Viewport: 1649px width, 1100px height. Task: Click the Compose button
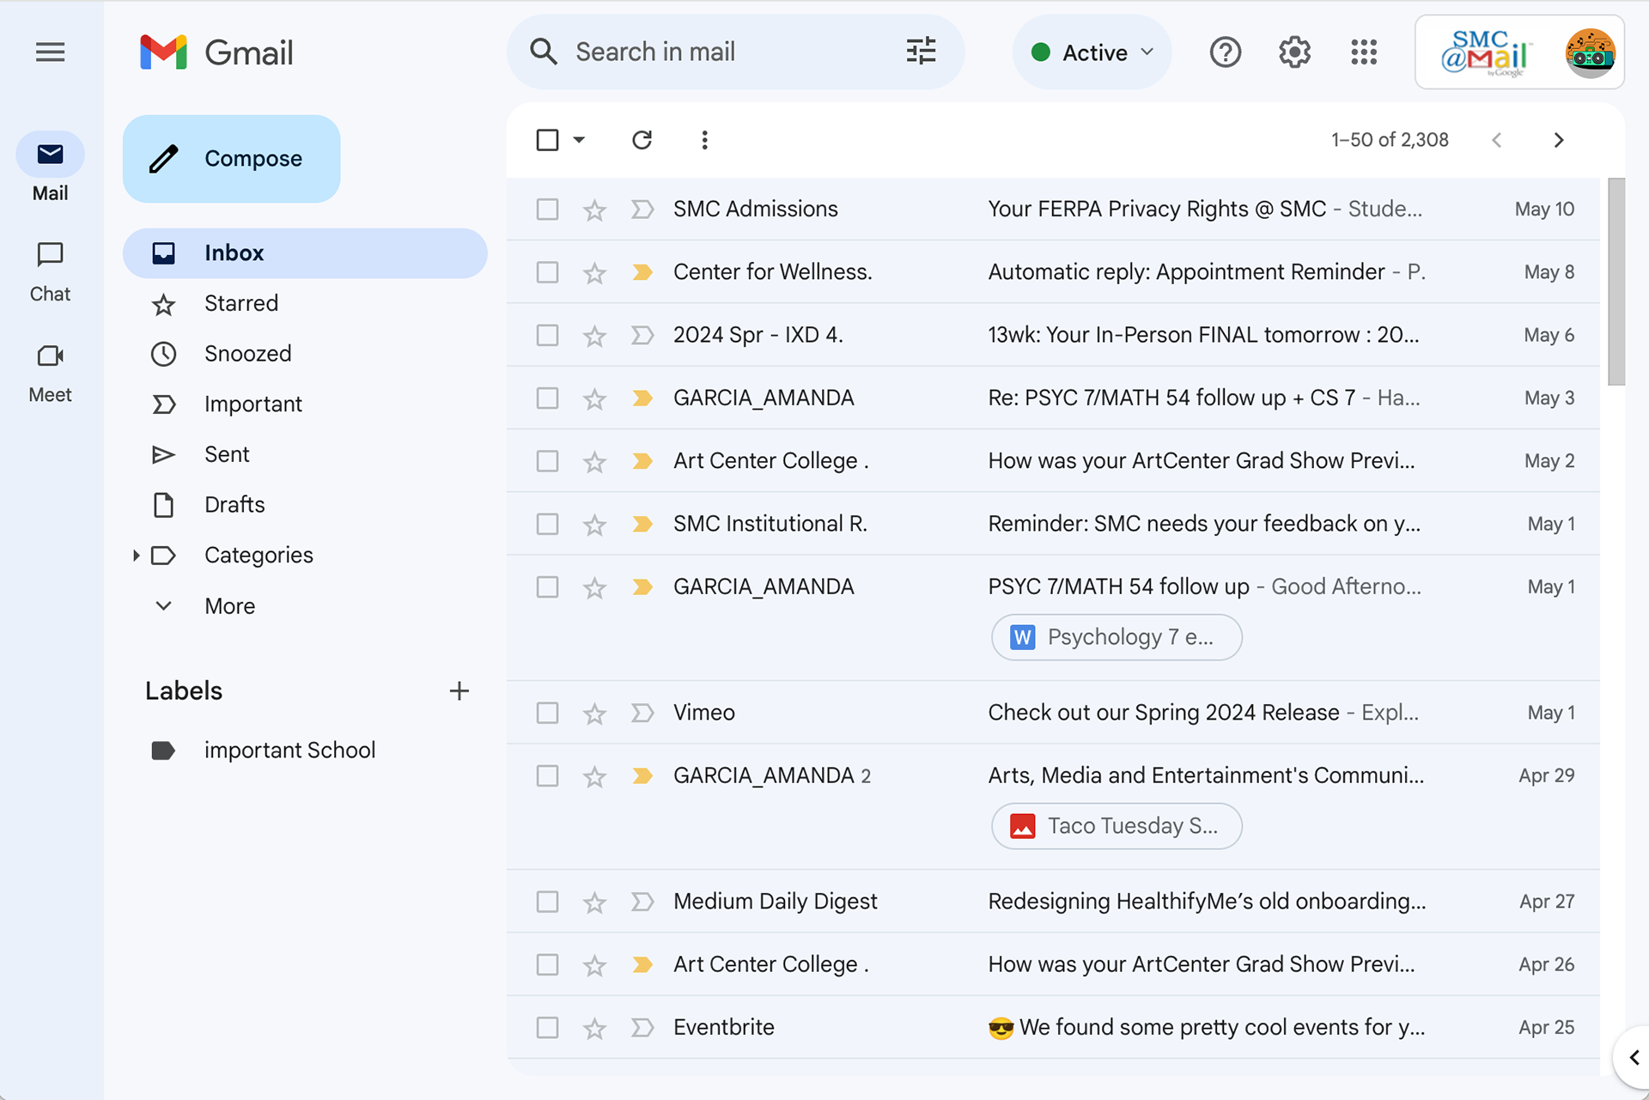click(231, 159)
